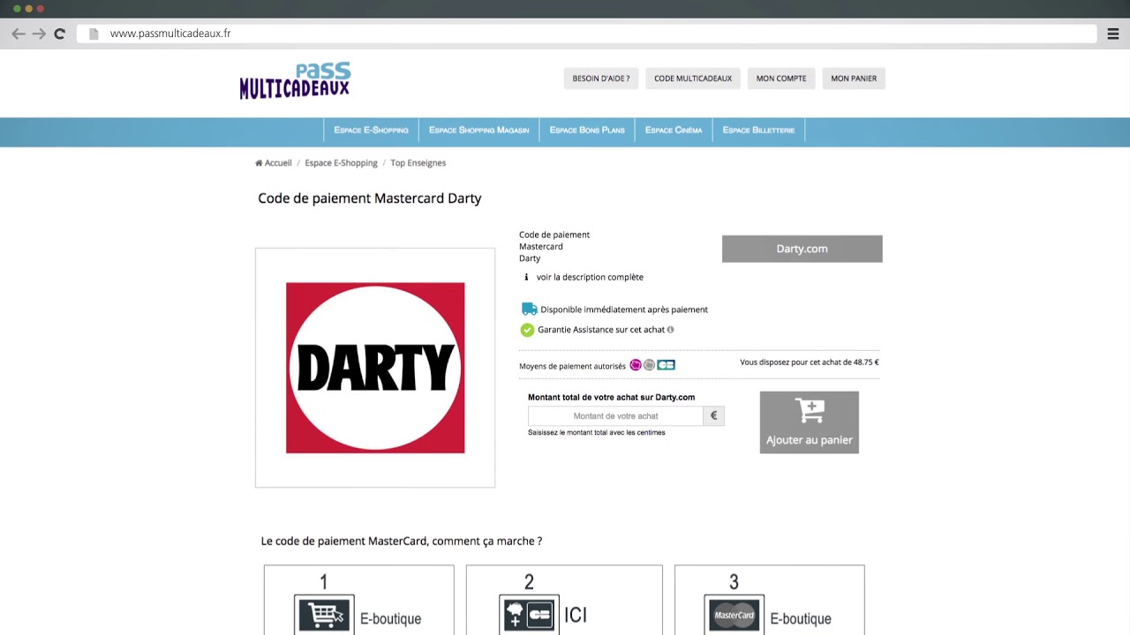
Task: Click the Darty.com button
Action: coord(802,249)
